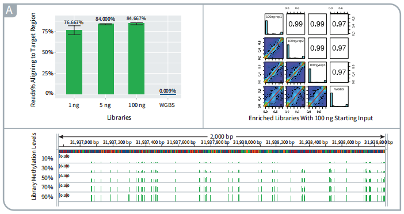The height and width of the screenshot is (214, 404).
Task: Click the 31,937,800 bp coordinate label
Action: pyautogui.click(x=215, y=143)
